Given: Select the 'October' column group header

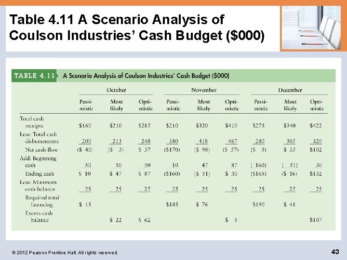Looking at the screenshot, I should coord(116,90).
